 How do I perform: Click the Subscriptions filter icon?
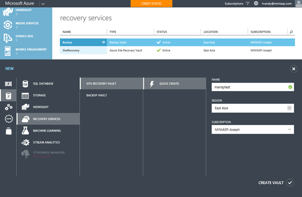(x=247, y=3)
